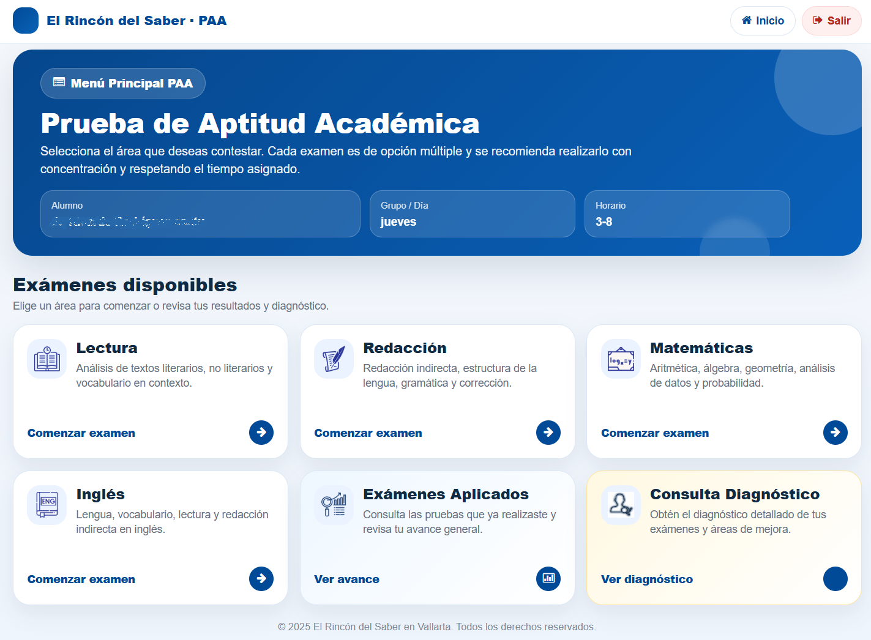The image size is (871, 640).
Task: Click the exit icon in Salir button
Action: 818,20
